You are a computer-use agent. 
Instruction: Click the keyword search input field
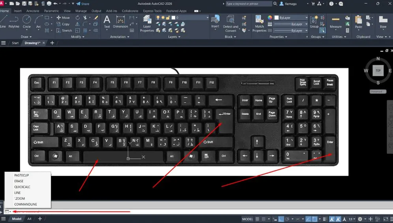(x=248, y=4)
